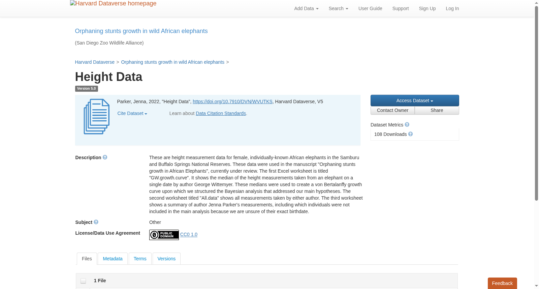The width and height of the screenshot is (539, 289).
Task: Click the Public Domain CC0 badge
Action: [x=164, y=235]
